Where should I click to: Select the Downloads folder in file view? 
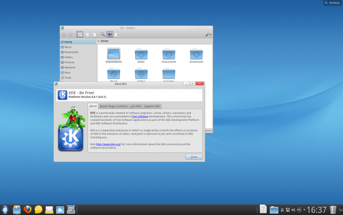(196, 54)
